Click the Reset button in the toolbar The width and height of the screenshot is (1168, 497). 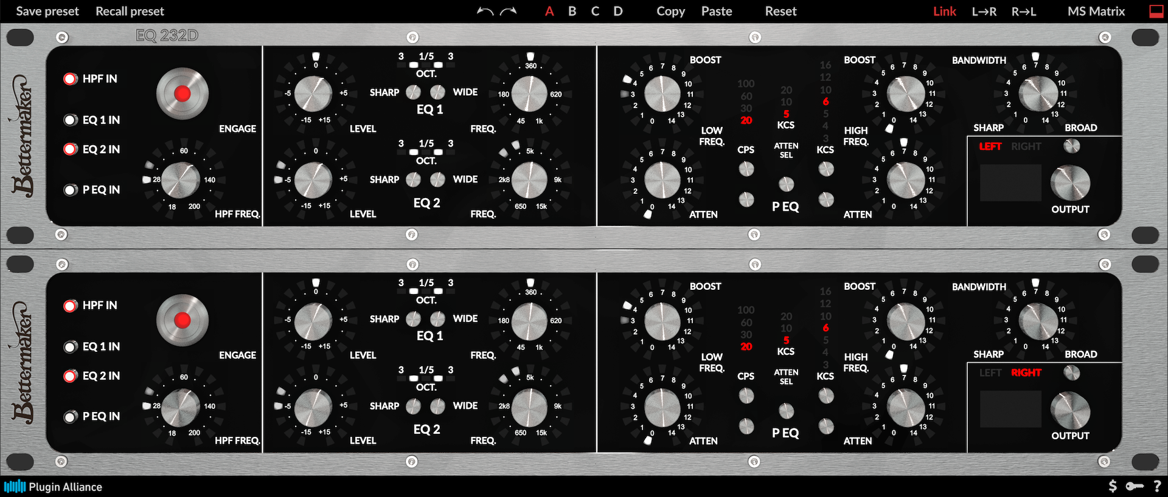(x=780, y=11)
